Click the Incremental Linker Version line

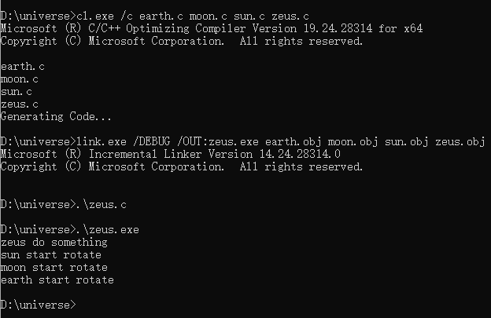coord(171,154)
